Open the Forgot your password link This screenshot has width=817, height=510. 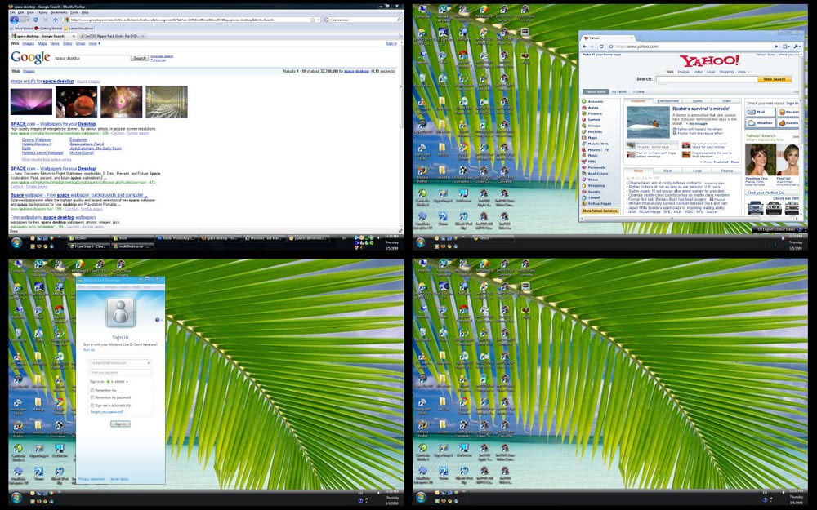(106, 413)
